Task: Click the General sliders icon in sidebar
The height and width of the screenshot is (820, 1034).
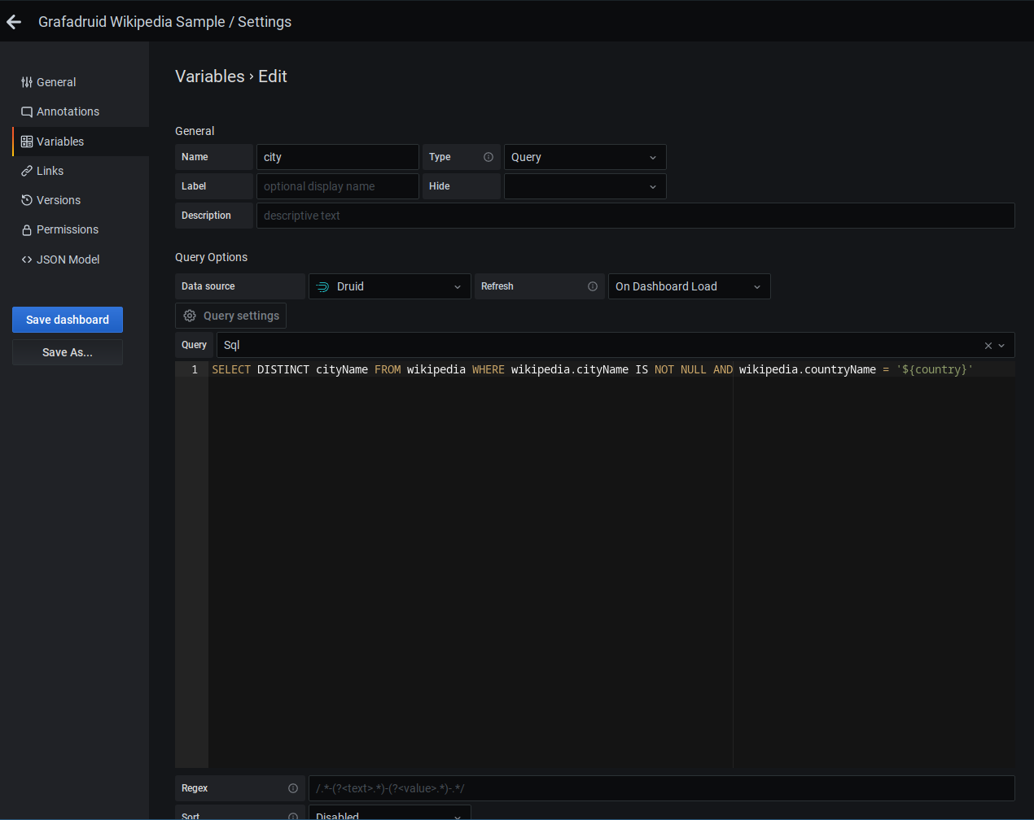Action: [x=27, y=82]
